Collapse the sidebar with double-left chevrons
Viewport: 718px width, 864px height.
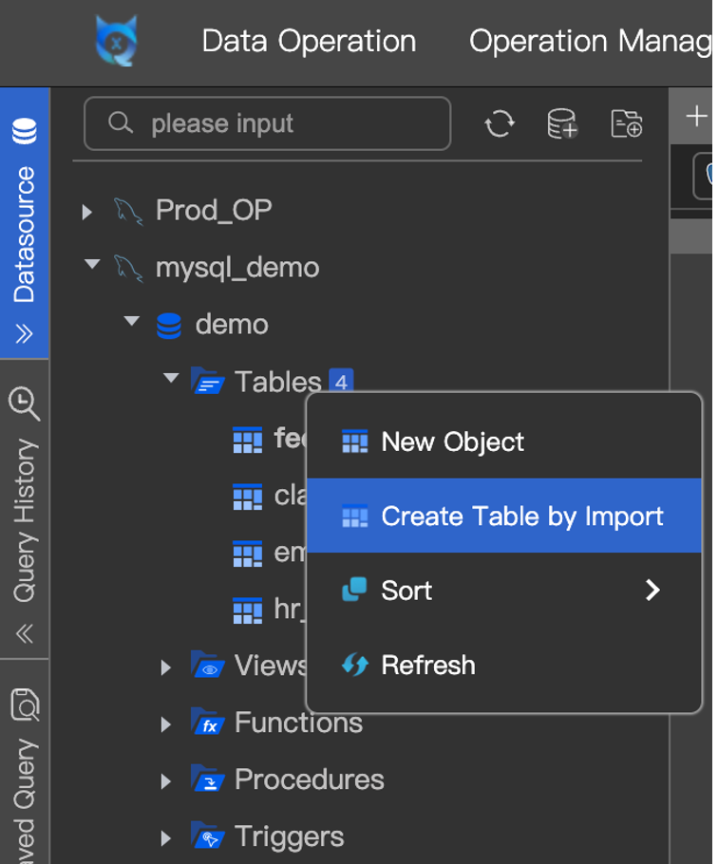pos(25,633)
